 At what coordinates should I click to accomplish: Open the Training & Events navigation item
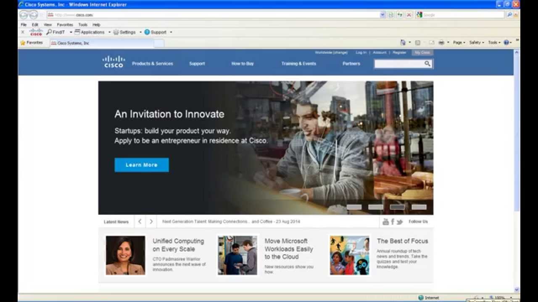click(x=299, y=64)
